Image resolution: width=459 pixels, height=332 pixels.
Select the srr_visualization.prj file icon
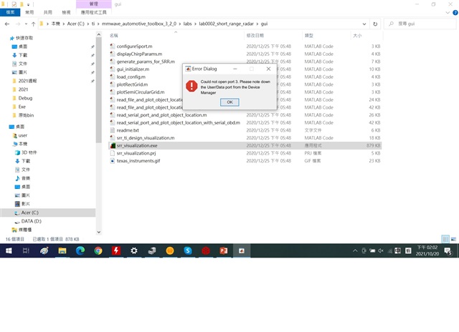113,153
